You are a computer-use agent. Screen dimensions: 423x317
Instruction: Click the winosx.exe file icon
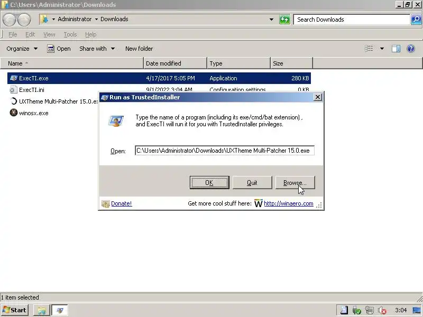coord(13,113)
